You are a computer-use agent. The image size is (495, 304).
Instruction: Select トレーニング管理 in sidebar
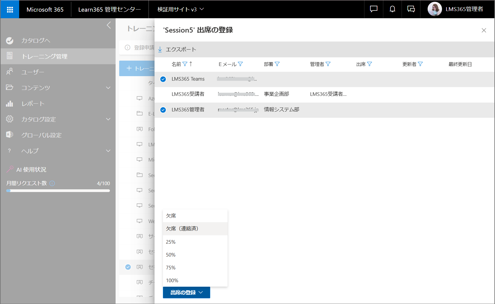[58, 56]
